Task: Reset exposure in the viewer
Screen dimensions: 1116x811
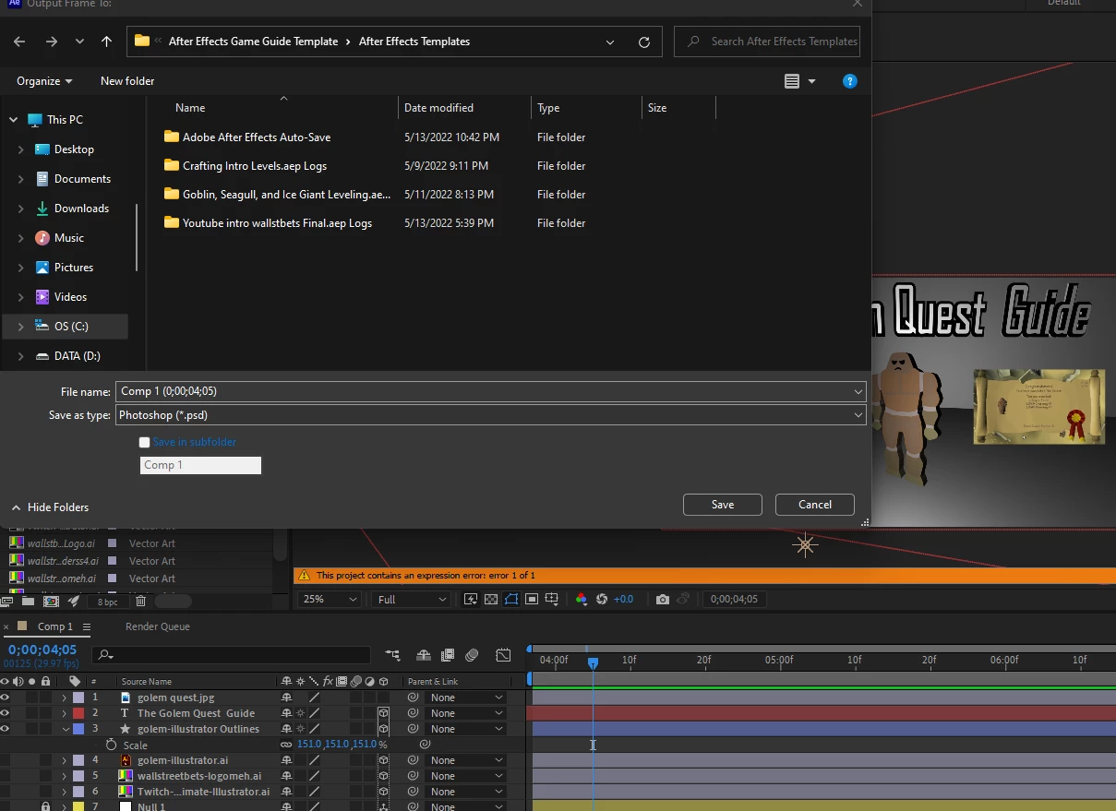Action: pyautogui.click(x=602, y=599)
